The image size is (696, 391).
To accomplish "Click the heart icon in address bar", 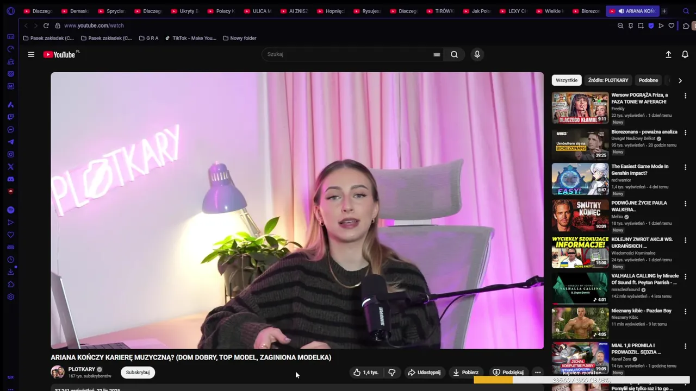I will pyautogui.click(x=672, y=26).
